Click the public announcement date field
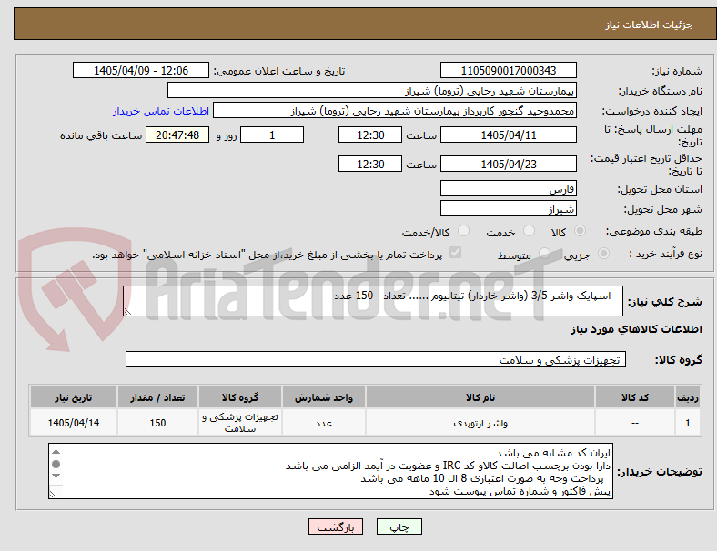The width and height of the screenshot is (717, 551). tap(141, 70)
